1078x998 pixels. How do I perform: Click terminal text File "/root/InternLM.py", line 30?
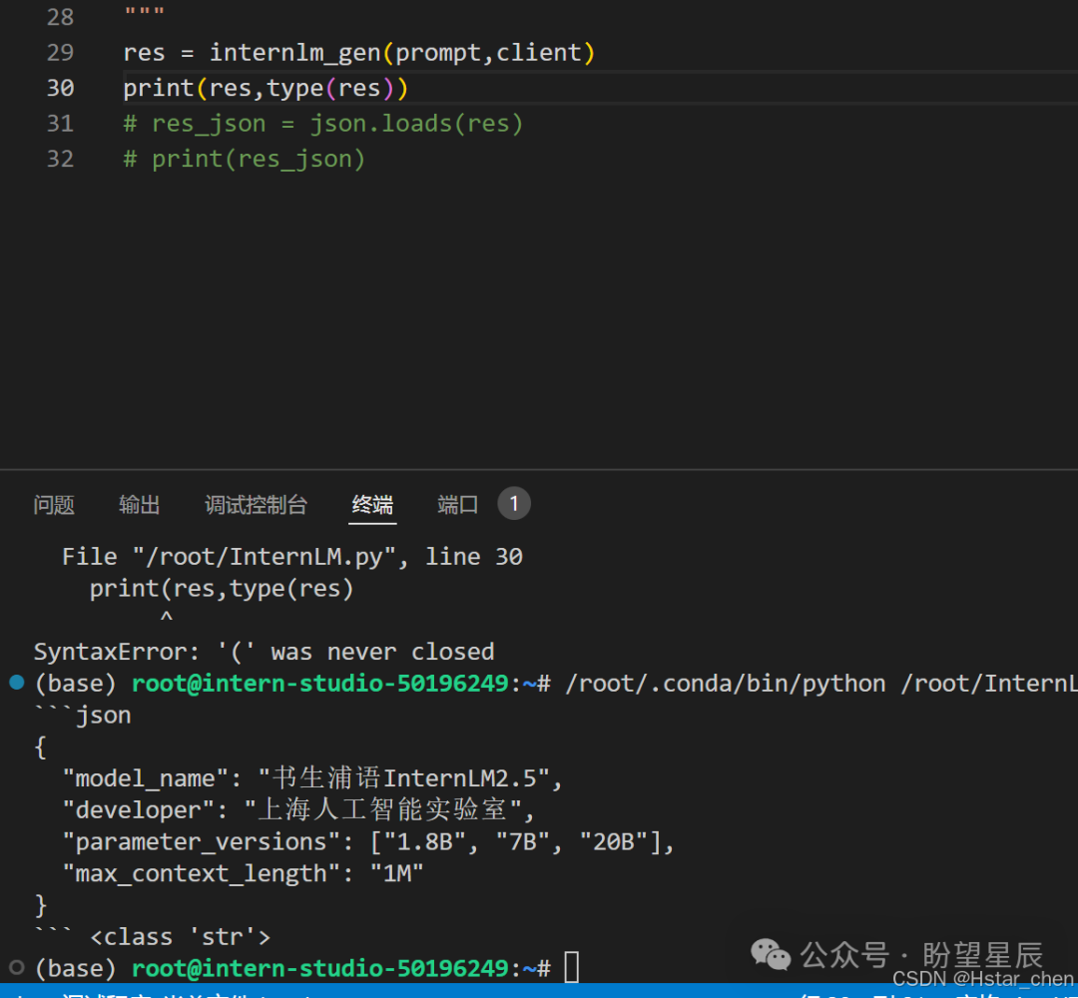pos(292,557)
